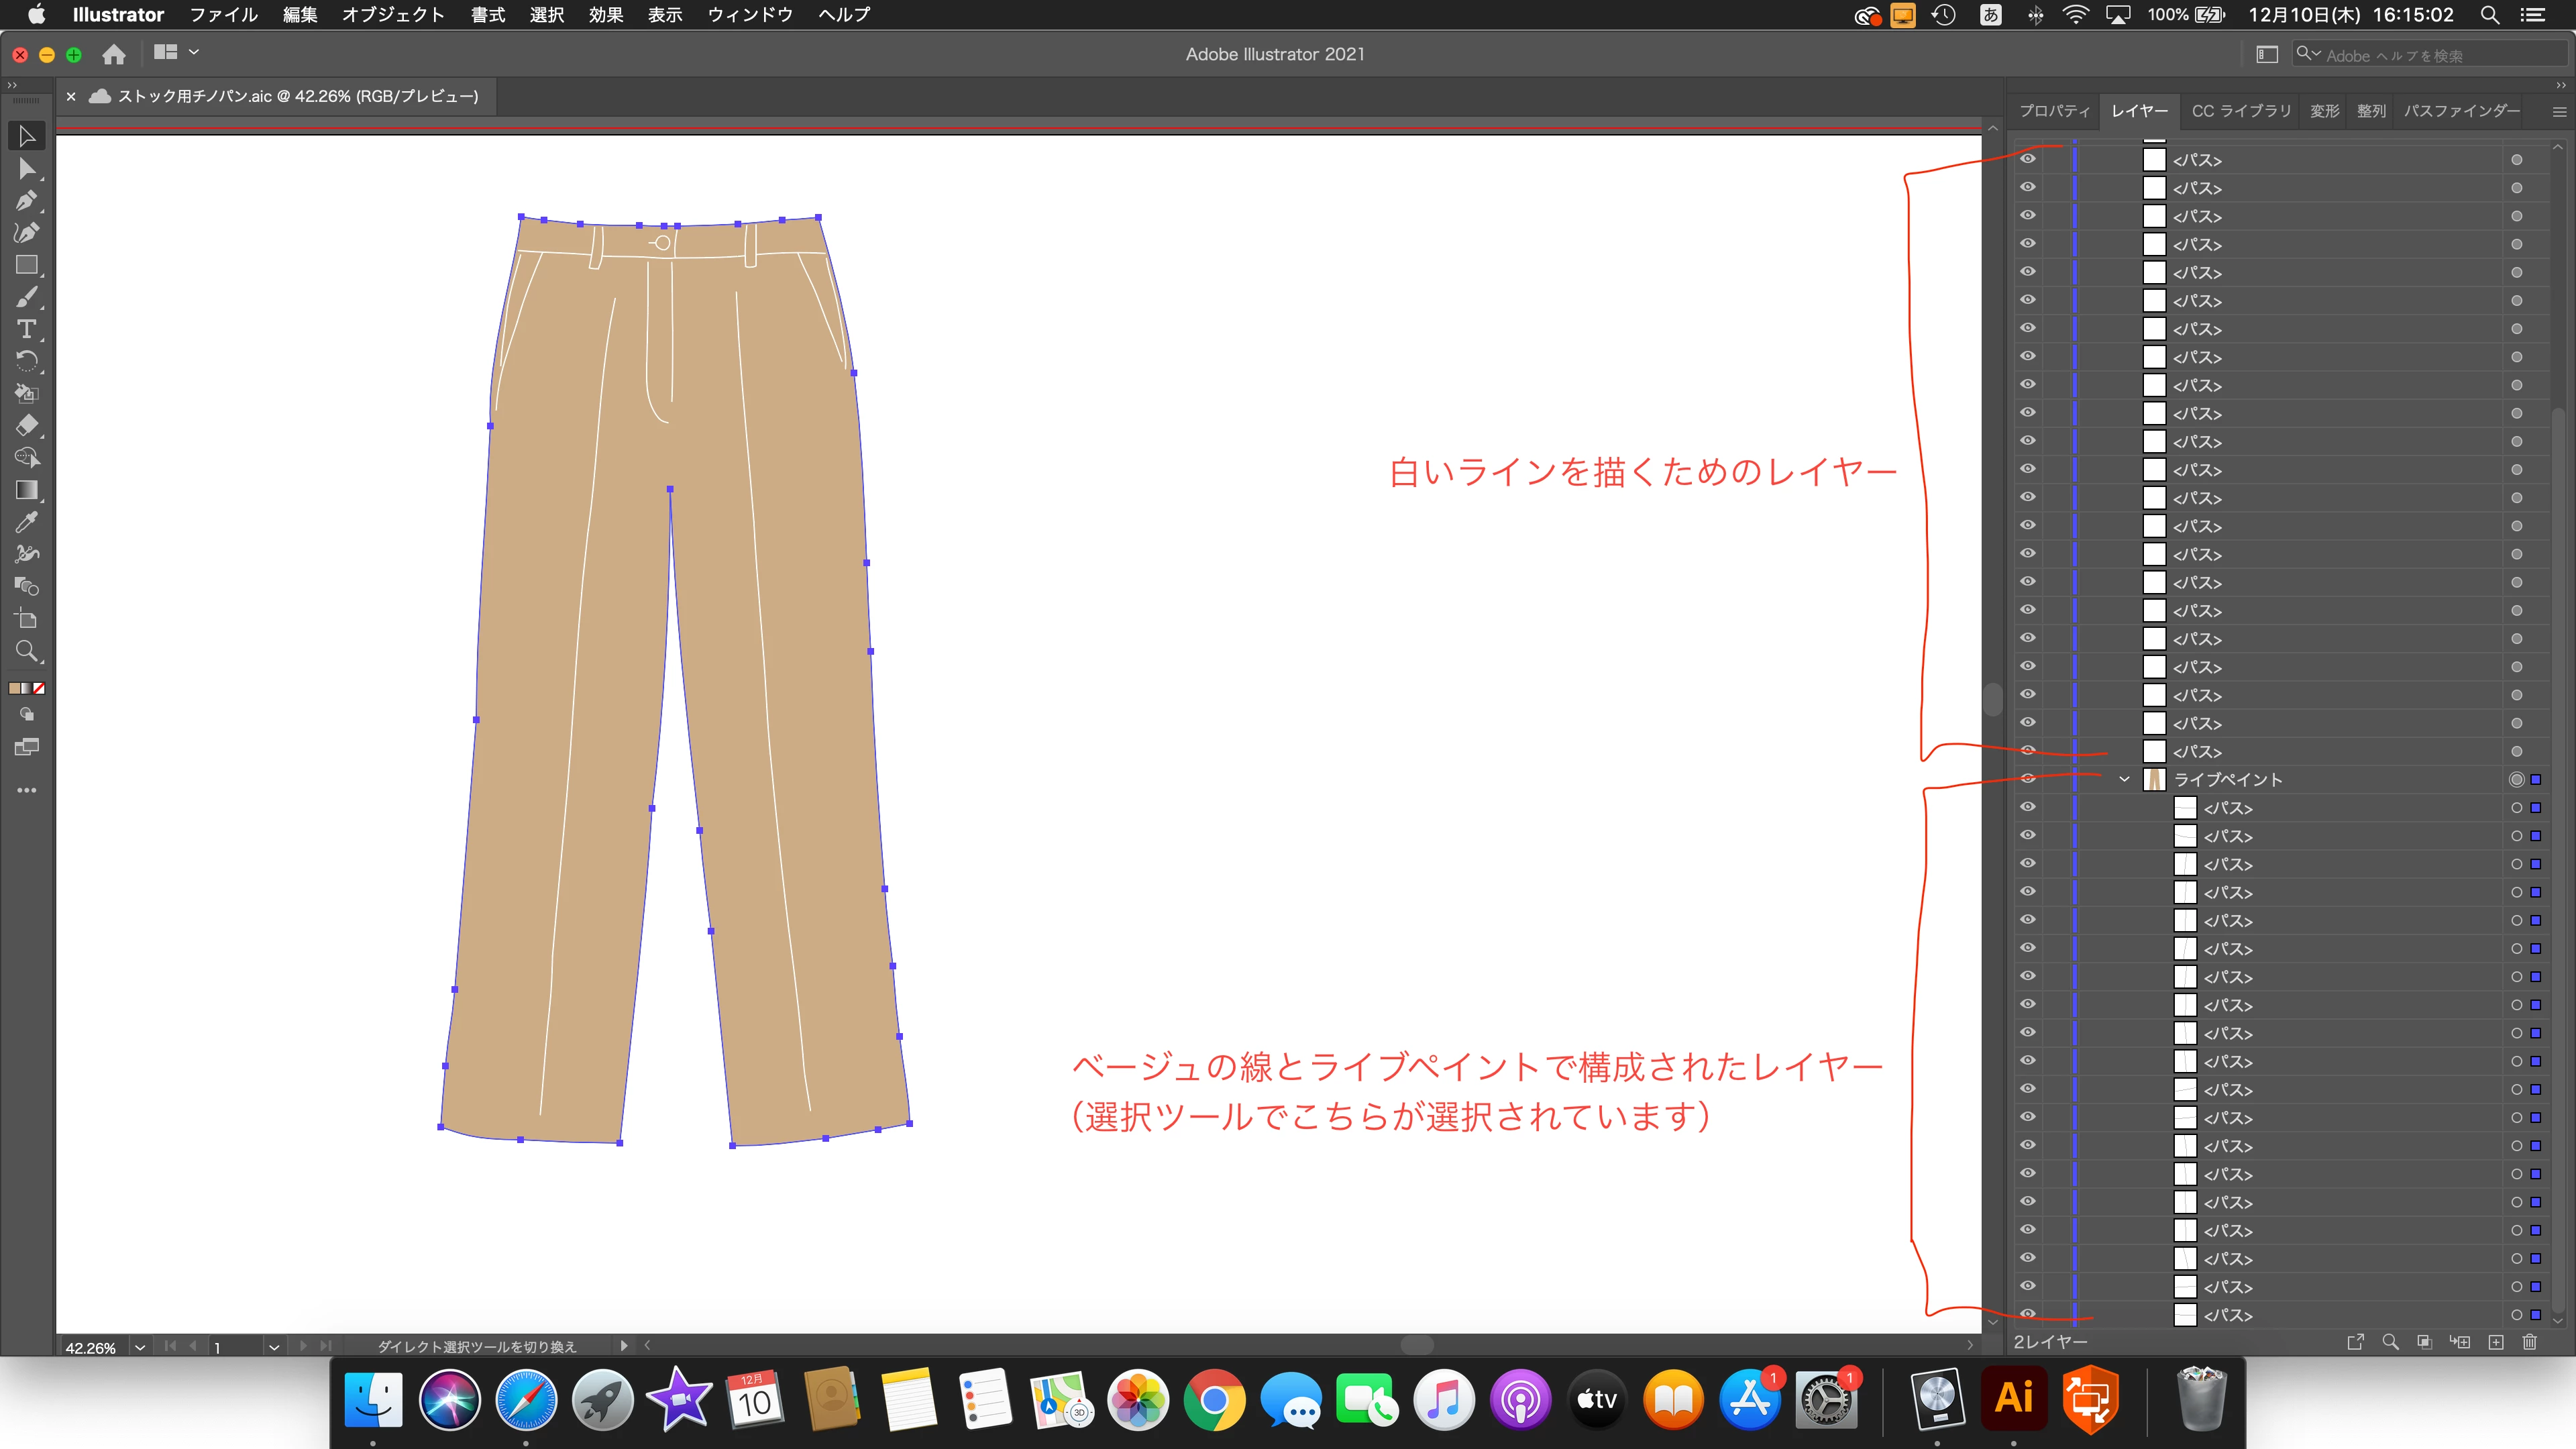Switch to the パスファインダー tab
The image size is (2576, 1449).
pyautogui.click(x=2461, y=111)
